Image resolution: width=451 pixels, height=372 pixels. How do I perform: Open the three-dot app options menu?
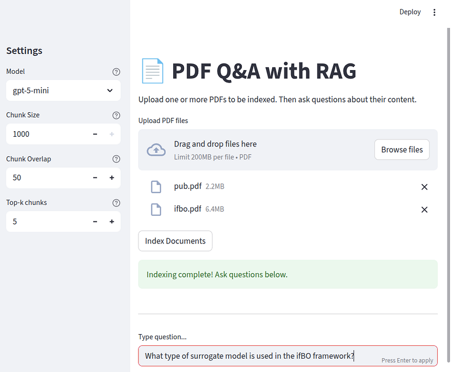[435, 12]
